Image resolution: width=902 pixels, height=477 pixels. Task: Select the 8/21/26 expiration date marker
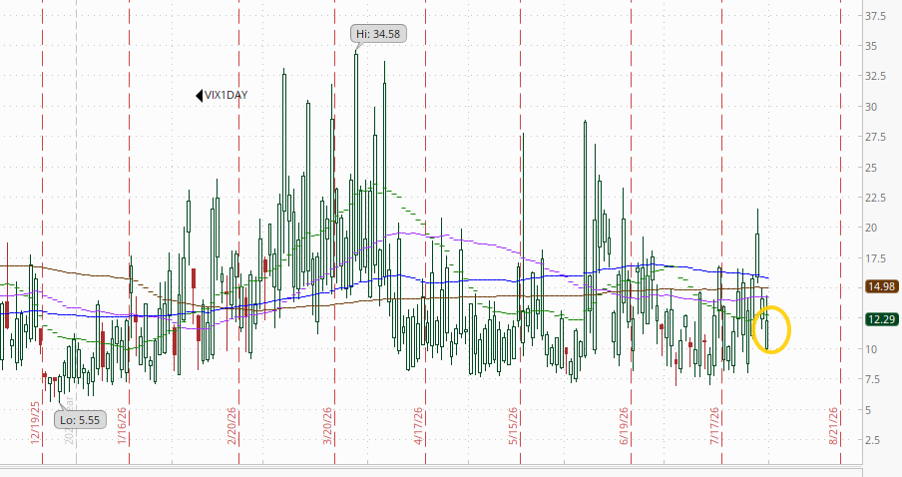click(x=833, y=426)
